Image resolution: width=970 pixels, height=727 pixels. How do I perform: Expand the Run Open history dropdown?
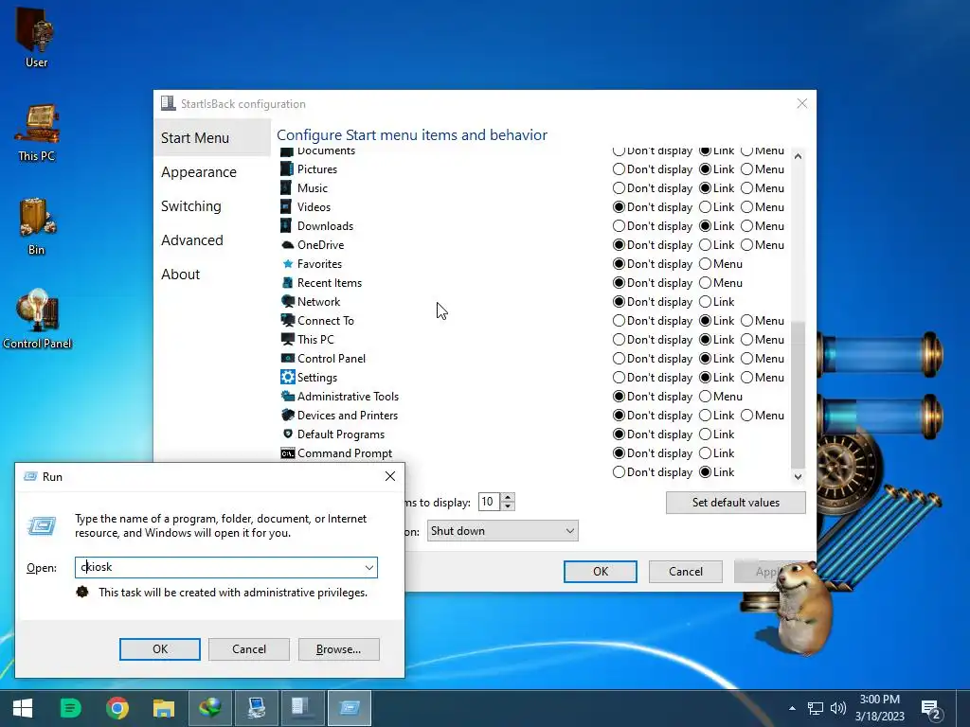[368, 567]
